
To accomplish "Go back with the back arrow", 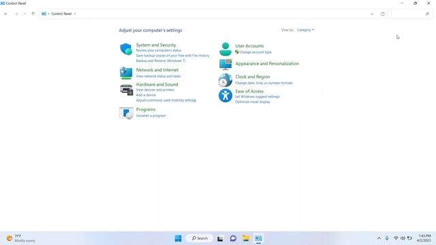I will 6,14.
